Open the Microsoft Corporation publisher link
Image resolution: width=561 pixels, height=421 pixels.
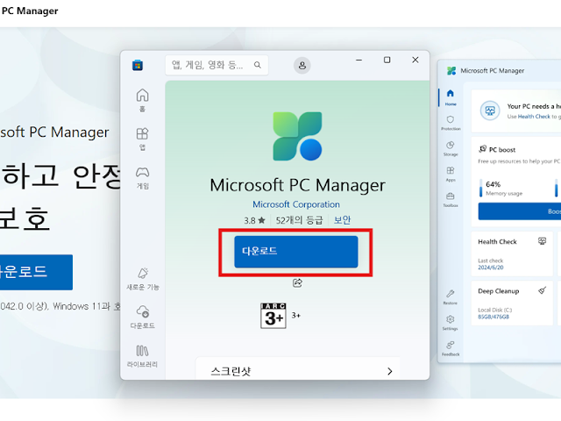pos(296,204)
